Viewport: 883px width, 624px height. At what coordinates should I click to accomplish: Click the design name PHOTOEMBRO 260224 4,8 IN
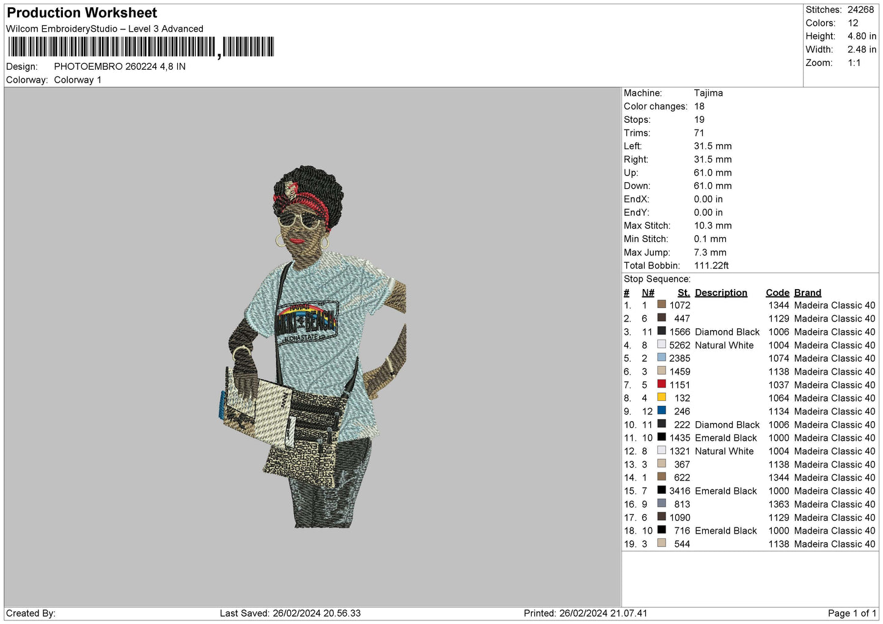(x=120, y=67)
